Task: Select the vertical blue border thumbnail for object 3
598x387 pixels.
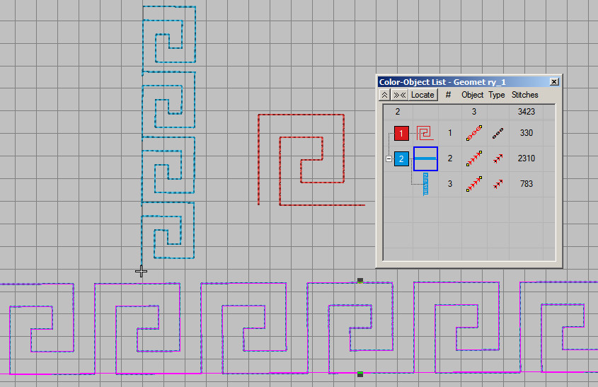Action: [x=425, y=184]
